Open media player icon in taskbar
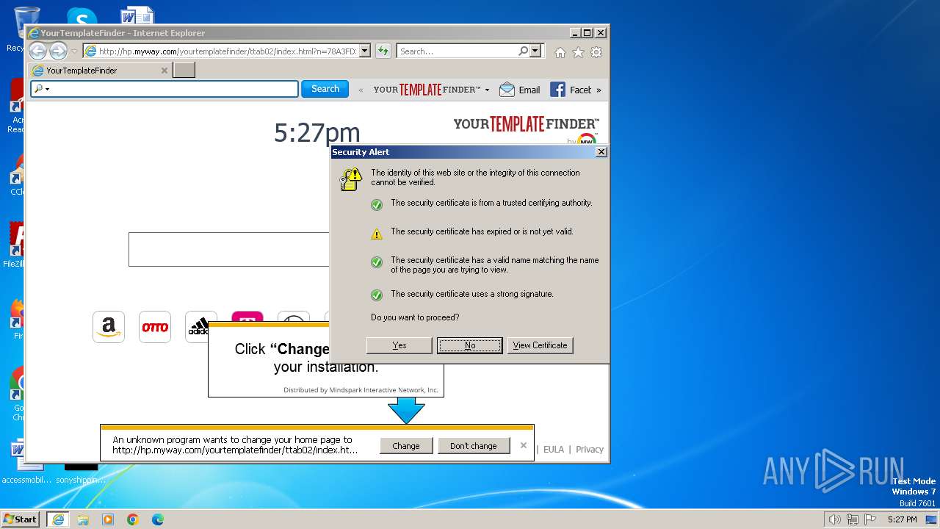 (x=108, y=519)
